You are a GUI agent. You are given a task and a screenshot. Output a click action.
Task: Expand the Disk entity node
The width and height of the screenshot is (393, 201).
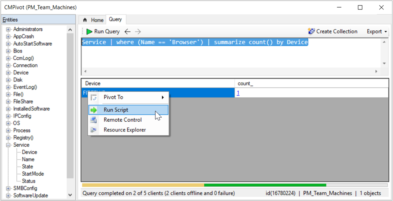pos(9,80)
